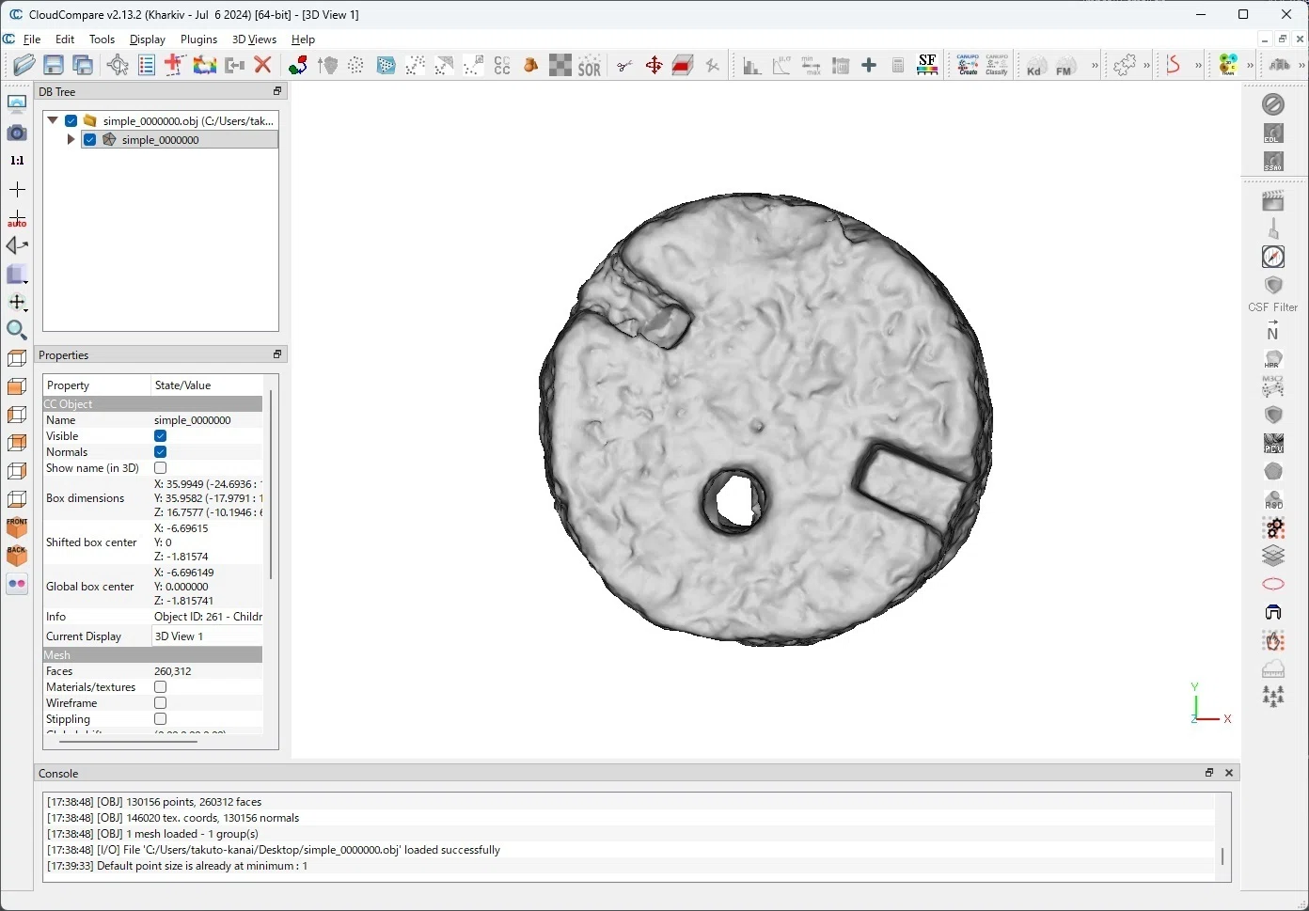Click the Open file folder icon
The image size is (1309, 911).
click(x=24, y=65)
